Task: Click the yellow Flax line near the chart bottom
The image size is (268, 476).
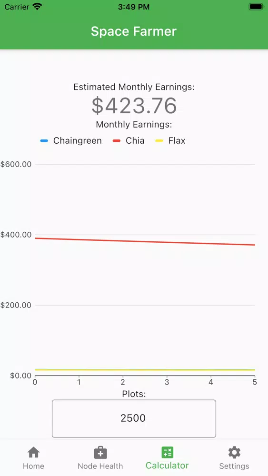Action: 145,370
